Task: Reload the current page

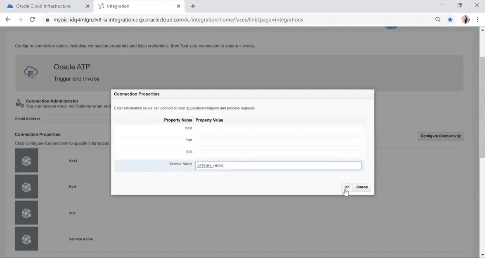Action: coord(32,19)
